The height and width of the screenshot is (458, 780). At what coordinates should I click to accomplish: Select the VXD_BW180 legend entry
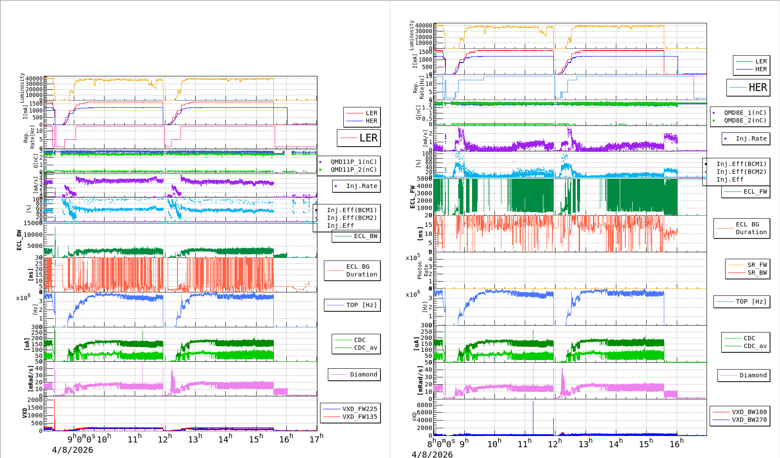click(749, 412)
